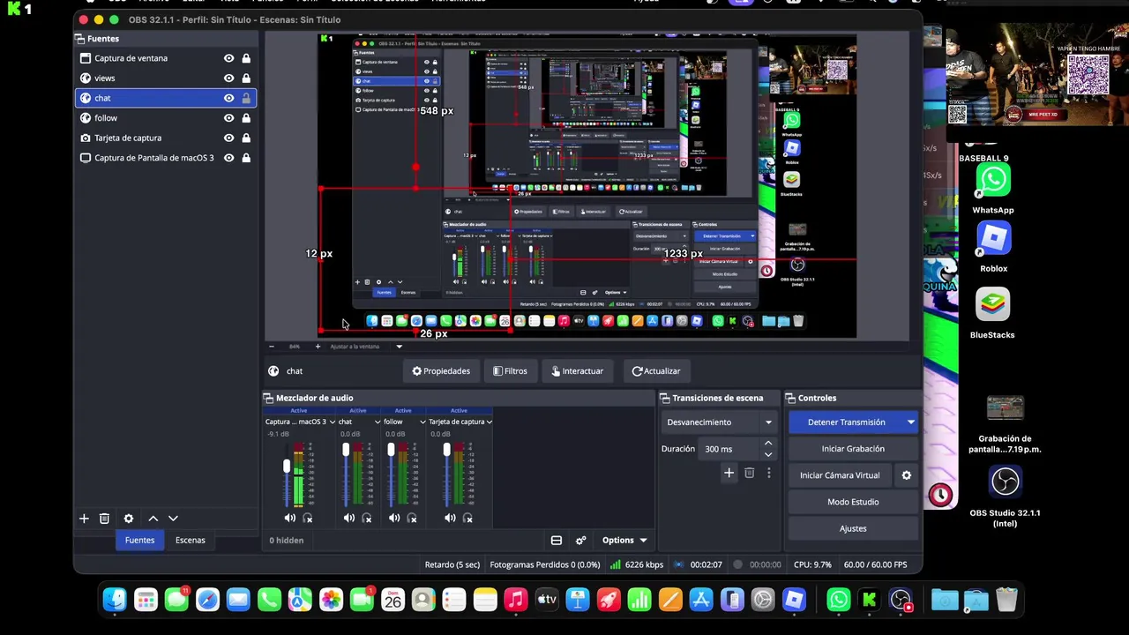Select the views source row
The width and height of the screenshot is (1129, 635).
click(x=166, y=78)
